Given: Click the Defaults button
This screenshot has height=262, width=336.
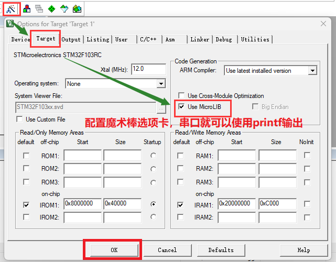Looking at the screenshot, I should pyautogui.click(x=221, y=250).
